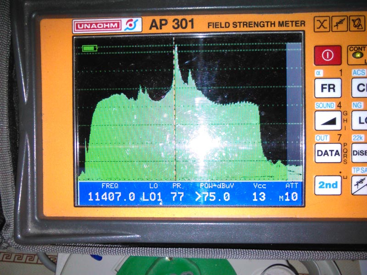Select the attenuation value M10
Image resolution: width=367 pixels, height=275 pixels.
coord(289,197)
